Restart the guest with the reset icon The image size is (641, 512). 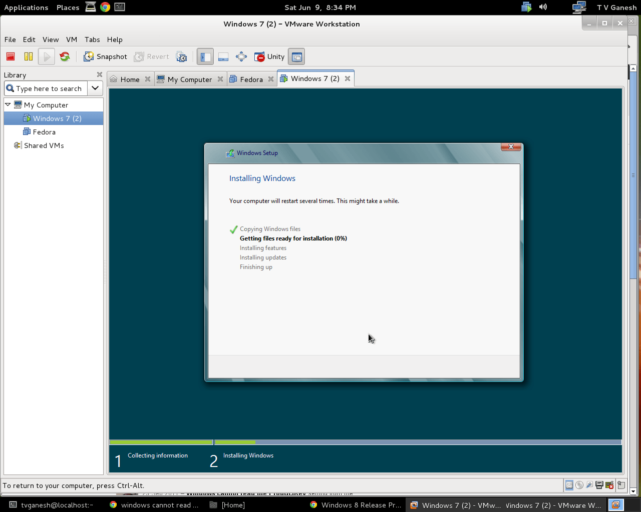[65, 56]
